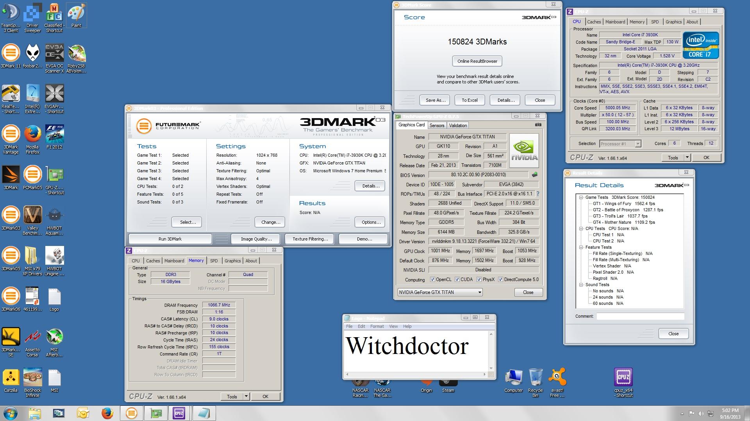Screen dimensions: 750x421
Task: Click the Notepad vertical scrollbar down arrow
Action: click(491, 368)
